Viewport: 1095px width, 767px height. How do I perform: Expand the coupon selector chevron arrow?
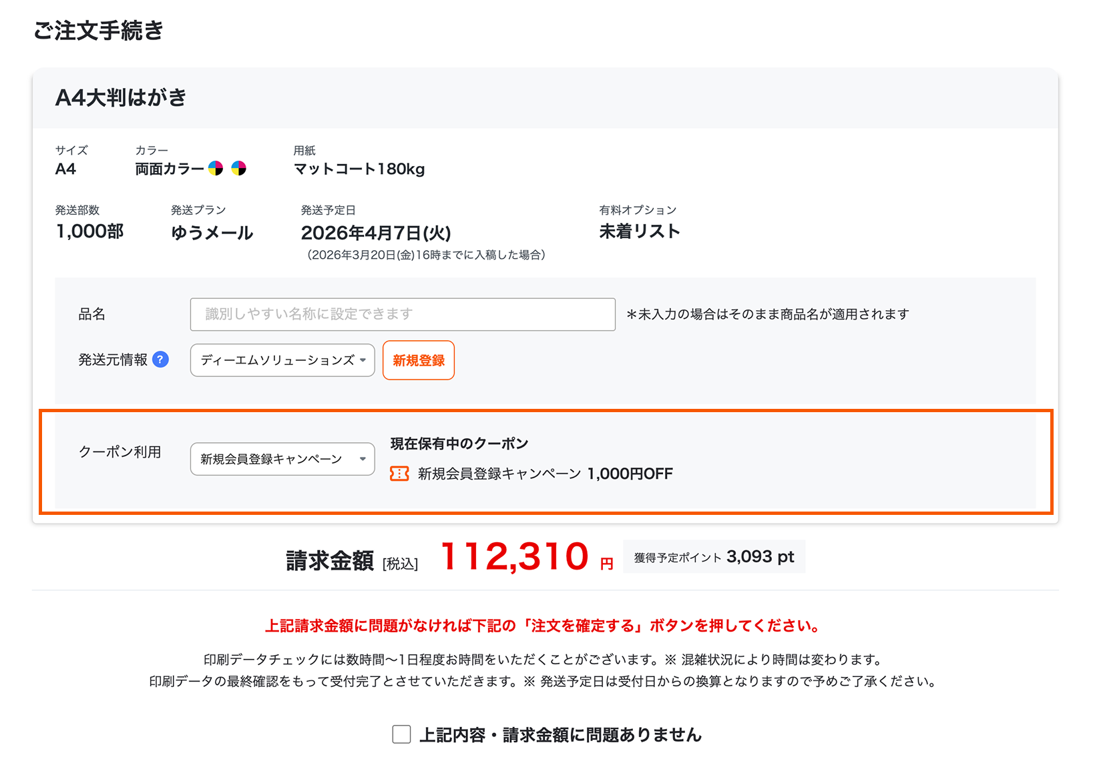click(x=363, y=459)
